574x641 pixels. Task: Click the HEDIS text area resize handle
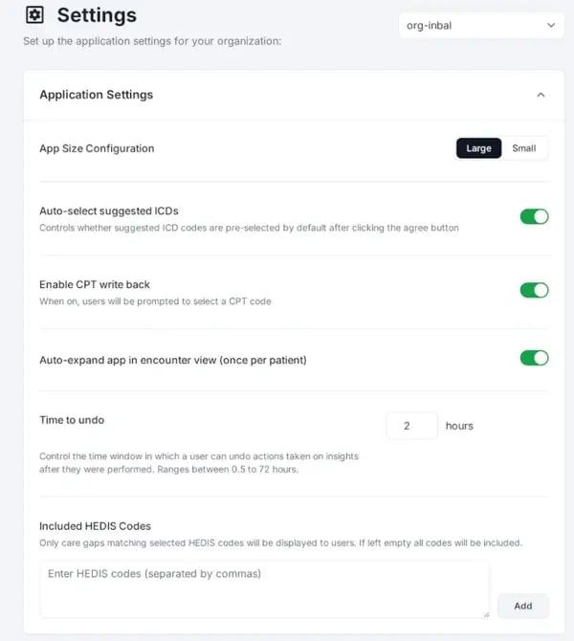(x=485, y=613)
